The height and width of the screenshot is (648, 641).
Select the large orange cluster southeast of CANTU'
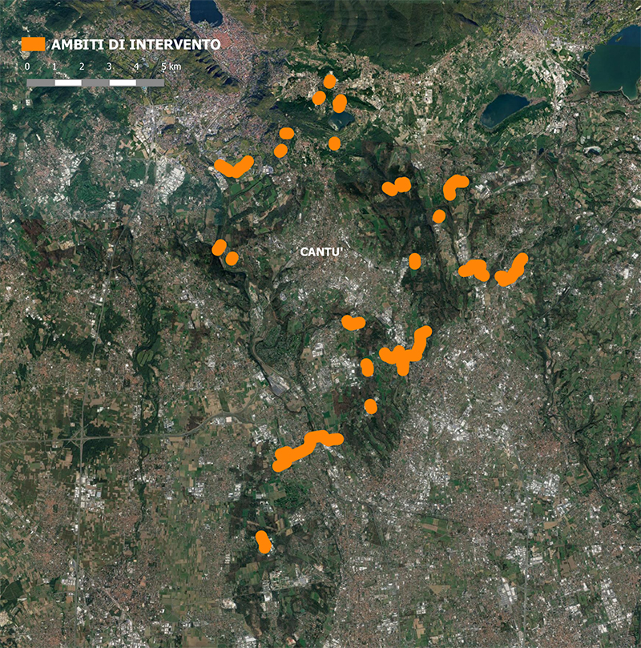pos(406,350)
